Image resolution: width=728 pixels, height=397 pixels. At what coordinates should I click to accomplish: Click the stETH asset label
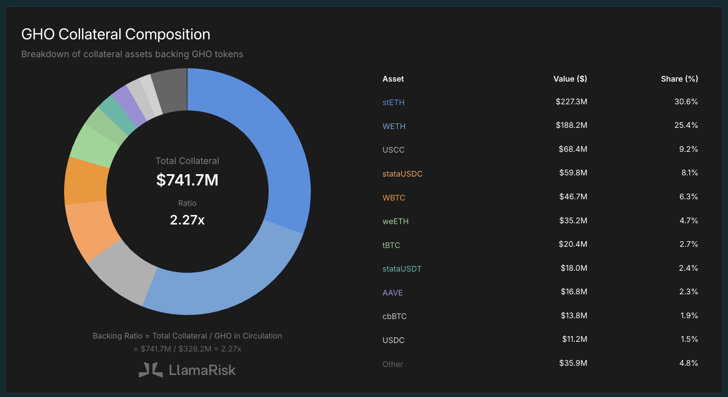point(393,102)
